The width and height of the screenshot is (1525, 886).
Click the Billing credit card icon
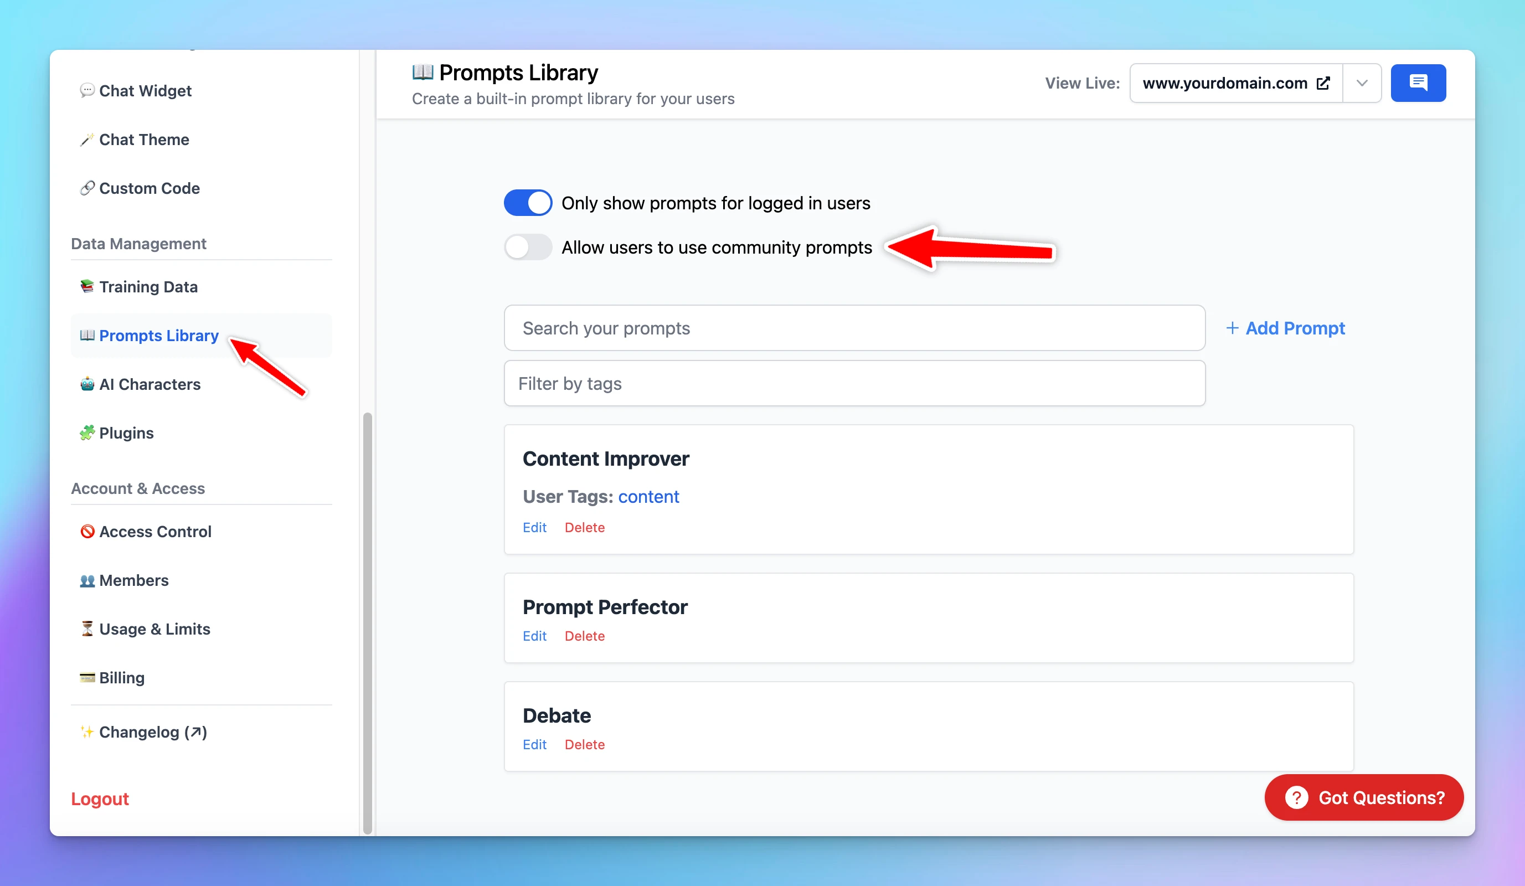coord(87,678)
